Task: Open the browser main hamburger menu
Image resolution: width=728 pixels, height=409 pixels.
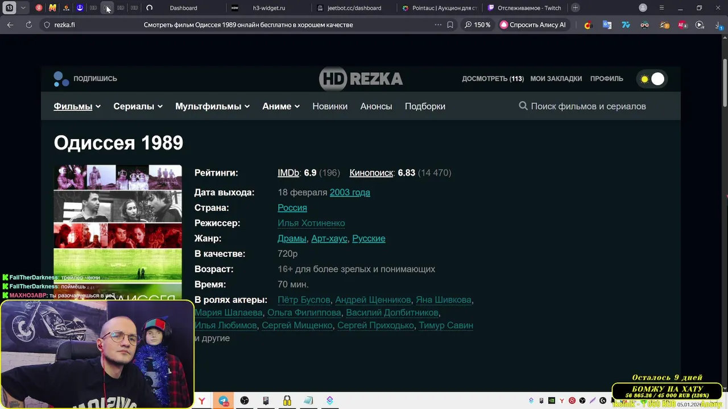Action: 661,8
